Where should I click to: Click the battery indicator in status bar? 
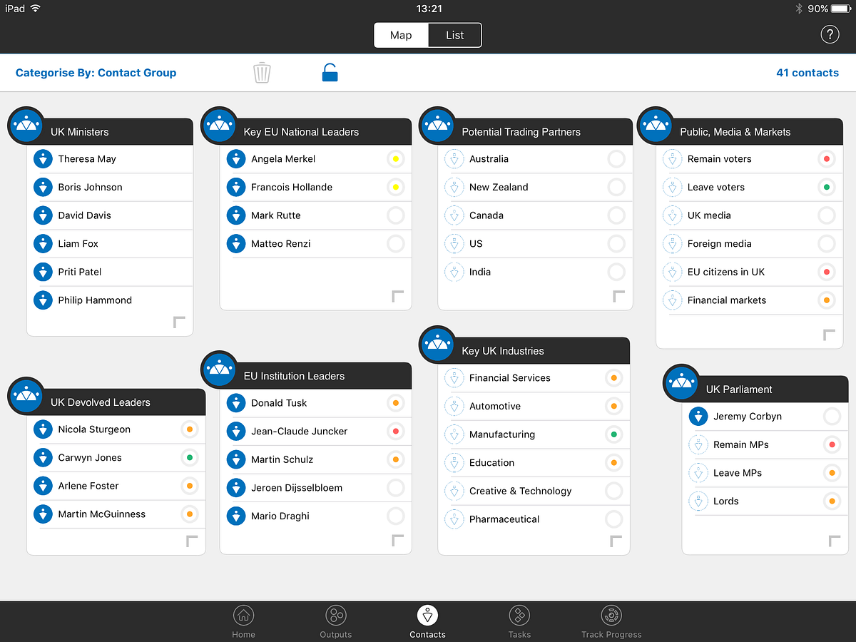coord(841,9)
